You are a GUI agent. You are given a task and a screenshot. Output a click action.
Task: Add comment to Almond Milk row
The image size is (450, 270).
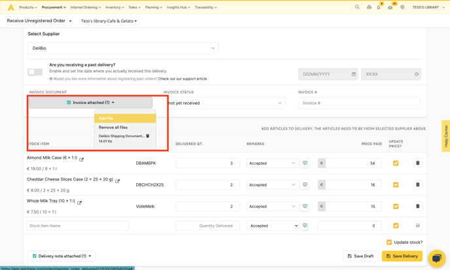305,163
